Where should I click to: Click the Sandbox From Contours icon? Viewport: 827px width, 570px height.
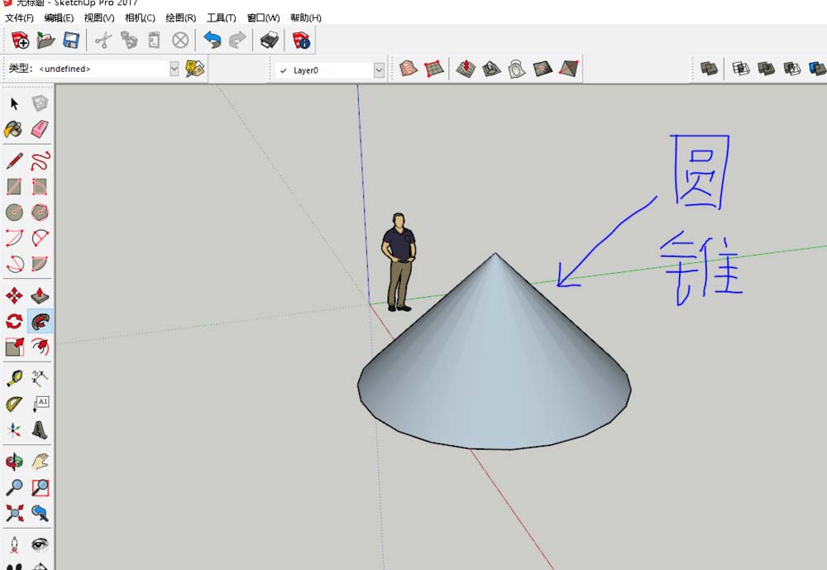[409, 69]
